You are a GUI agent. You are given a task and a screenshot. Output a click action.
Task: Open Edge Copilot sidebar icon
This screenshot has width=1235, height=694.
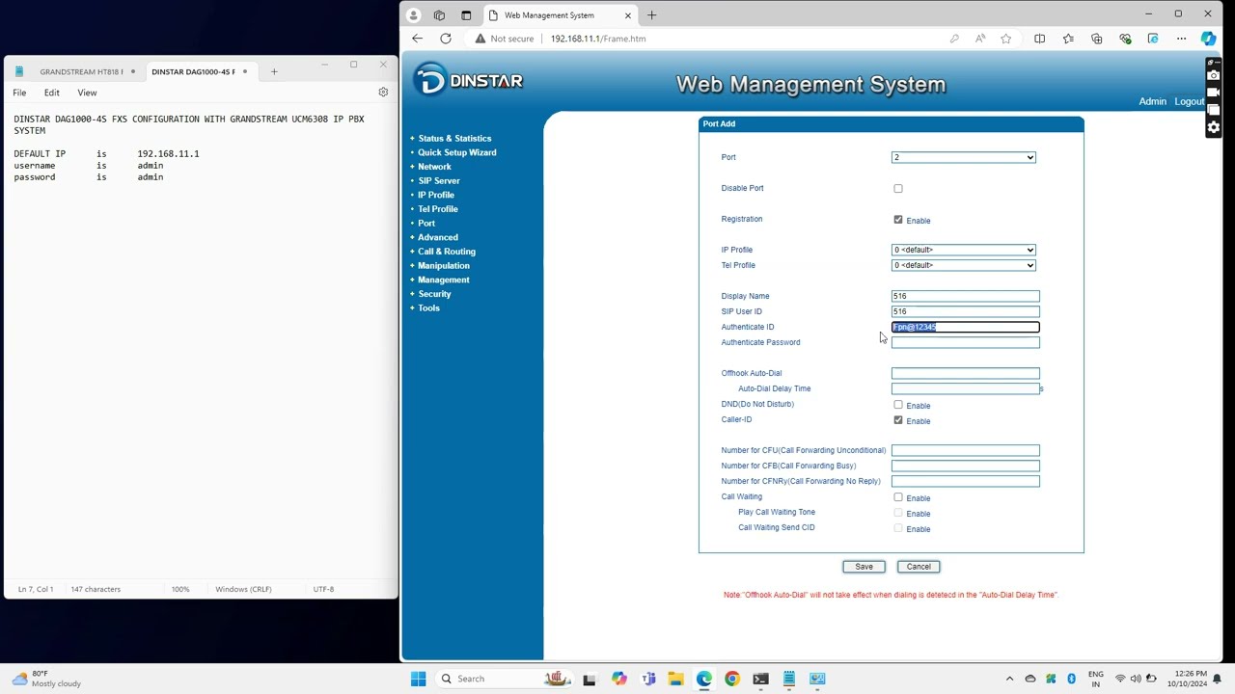click(x=1208, y=39)
